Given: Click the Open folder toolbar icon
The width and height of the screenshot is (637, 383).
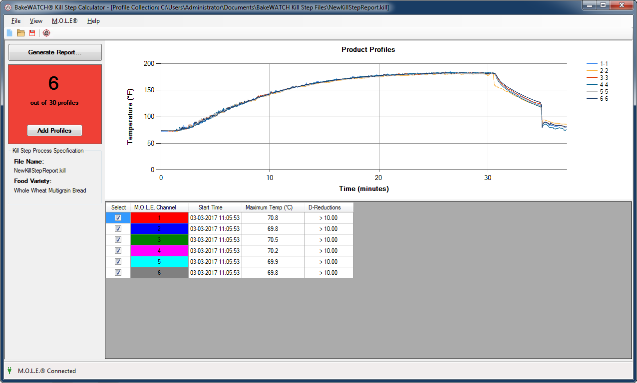Looking at the screenshot, I should pos(21,33).
